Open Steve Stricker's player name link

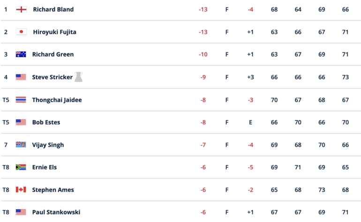52,77
